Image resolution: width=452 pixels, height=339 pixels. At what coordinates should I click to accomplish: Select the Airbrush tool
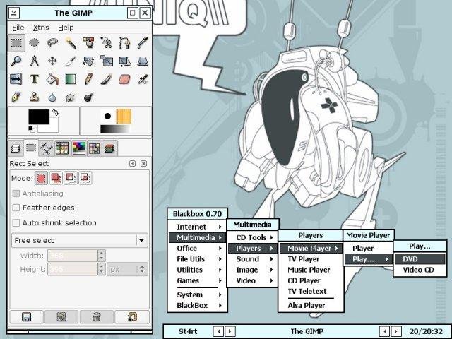coord(143,79)
